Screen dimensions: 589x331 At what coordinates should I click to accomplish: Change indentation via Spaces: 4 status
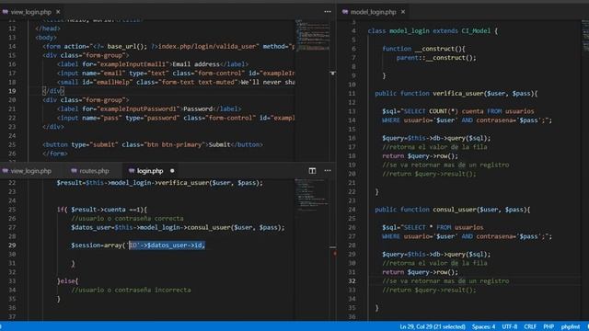pyautogui.click(x=483, y=326)
